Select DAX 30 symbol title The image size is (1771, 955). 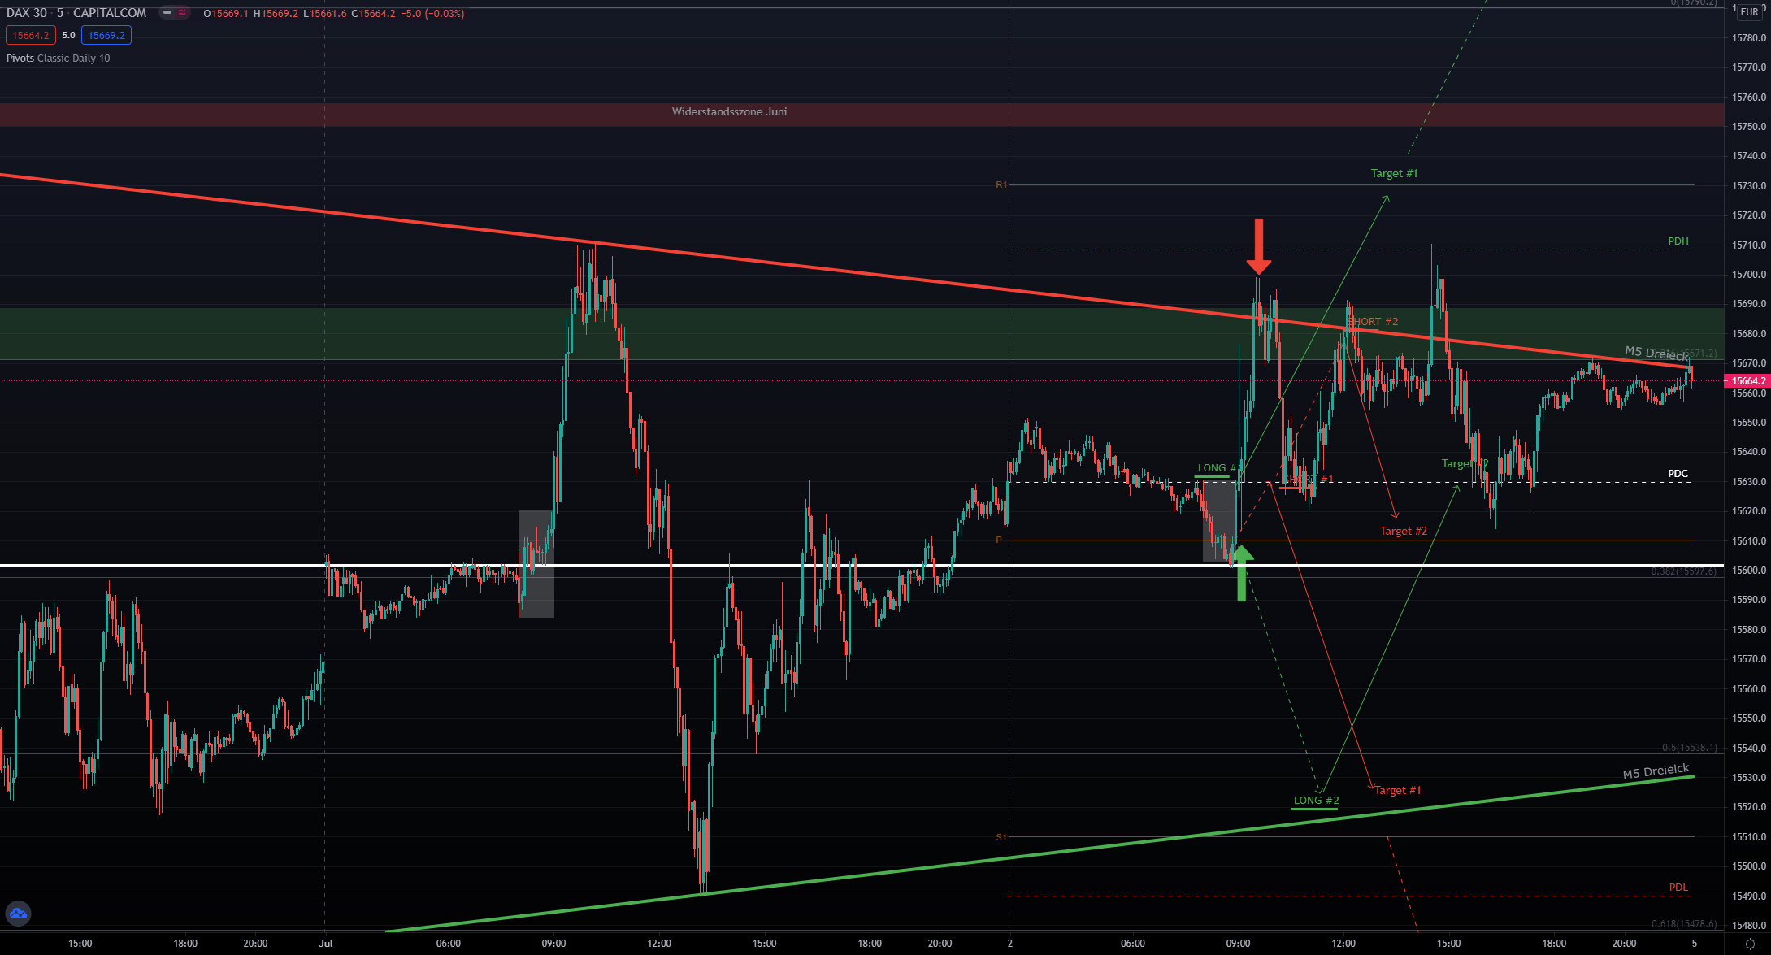pyautogui.click(x=26, y=13)
